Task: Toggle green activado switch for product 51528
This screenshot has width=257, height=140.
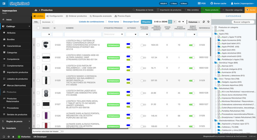Action: (129, 95)
